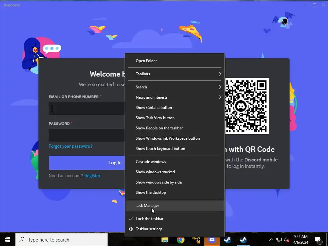
Task: Select Cascade windows
Action: pyautogui.click(x=175, y=162)
